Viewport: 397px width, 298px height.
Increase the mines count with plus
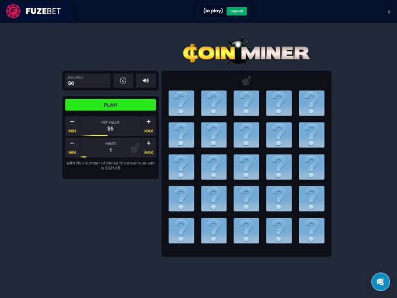tap(148, 143)
